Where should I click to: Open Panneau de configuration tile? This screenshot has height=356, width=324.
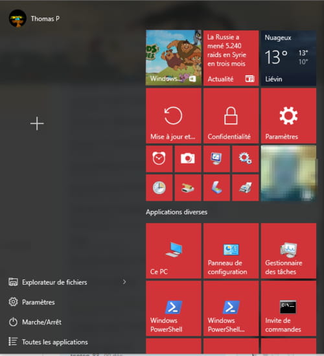231,251
